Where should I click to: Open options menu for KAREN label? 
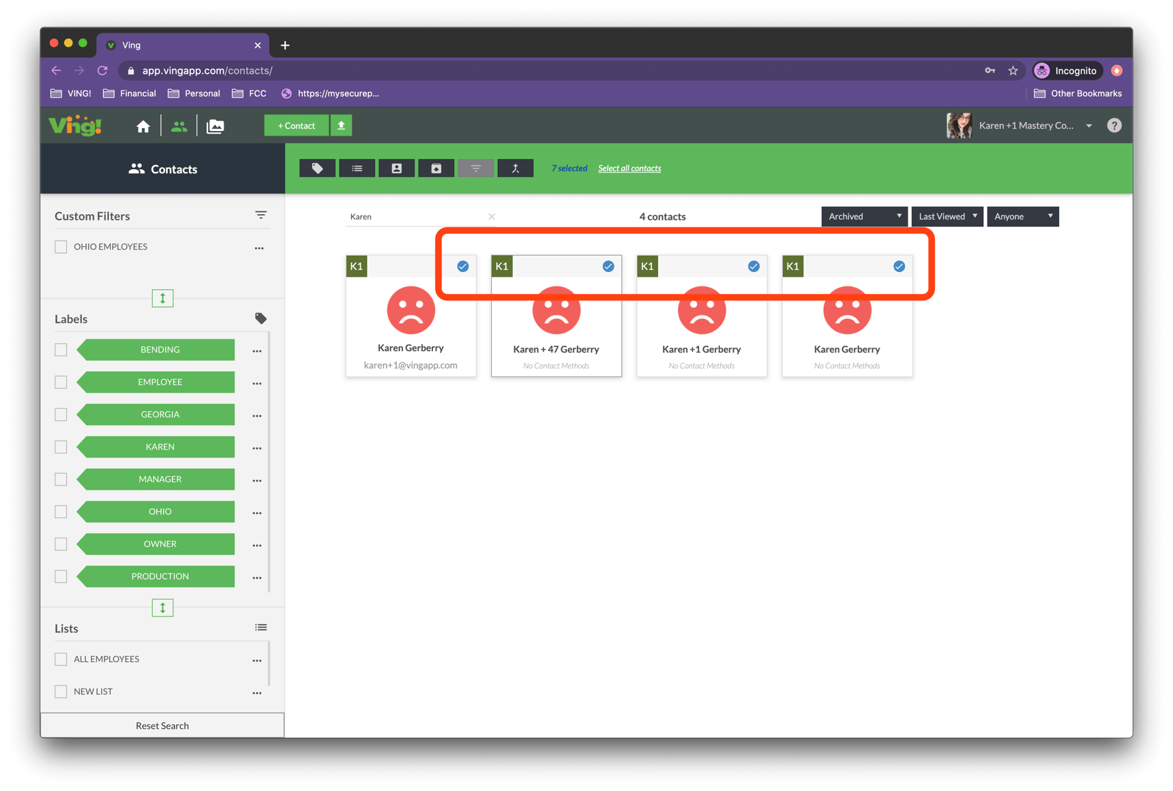click(x=257, y=448)
